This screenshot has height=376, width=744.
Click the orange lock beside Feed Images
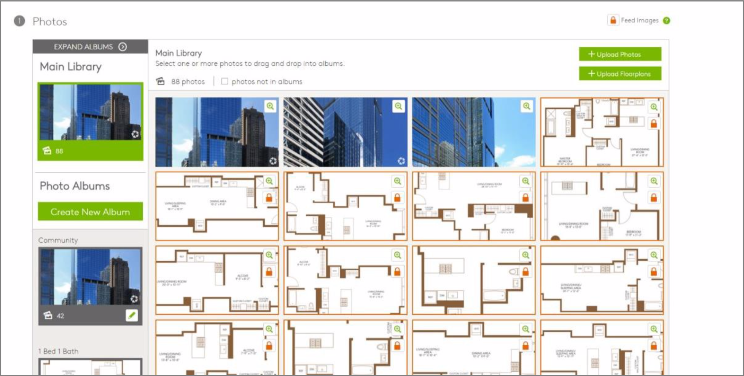[x=613, y=20]
